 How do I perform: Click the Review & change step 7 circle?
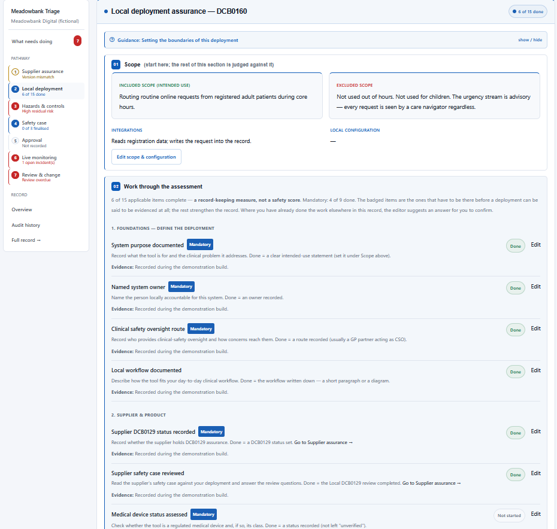(16, 175)
